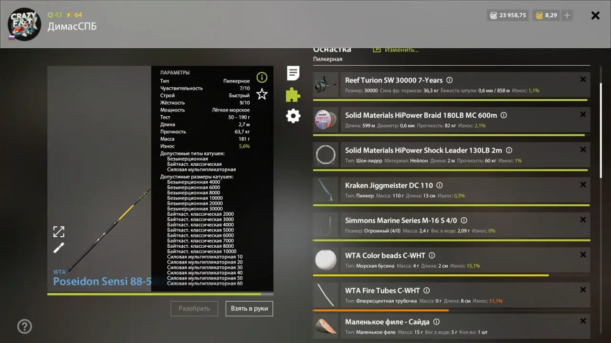
Task: Click the Kraken Jiggmeister DC 110 title
Action: tap(389, 185)
